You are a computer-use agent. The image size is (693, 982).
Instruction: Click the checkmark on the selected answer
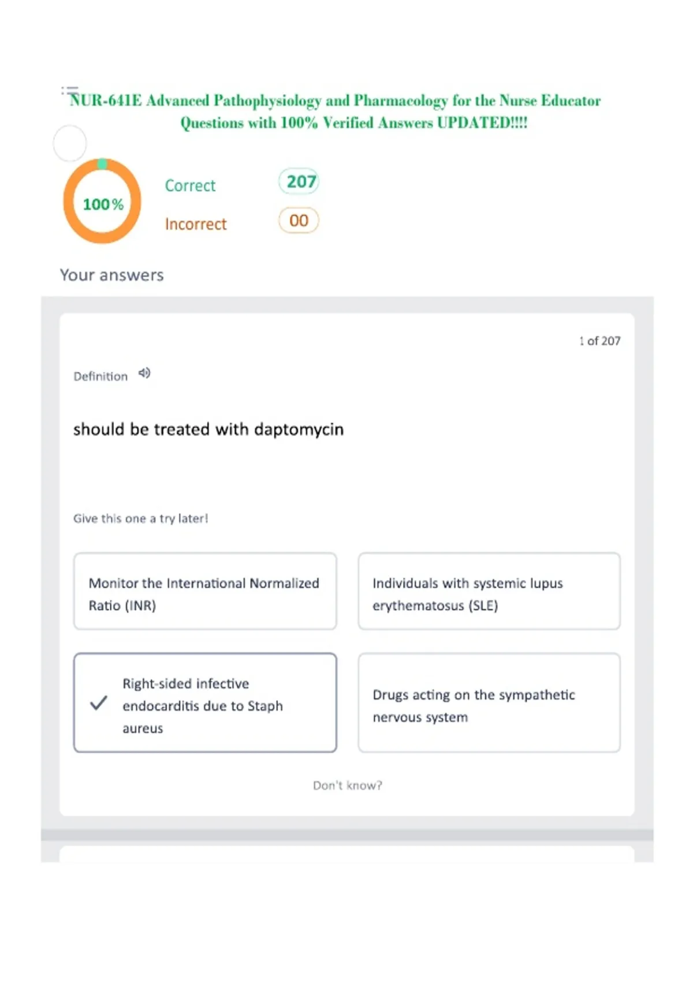point(99,703)
